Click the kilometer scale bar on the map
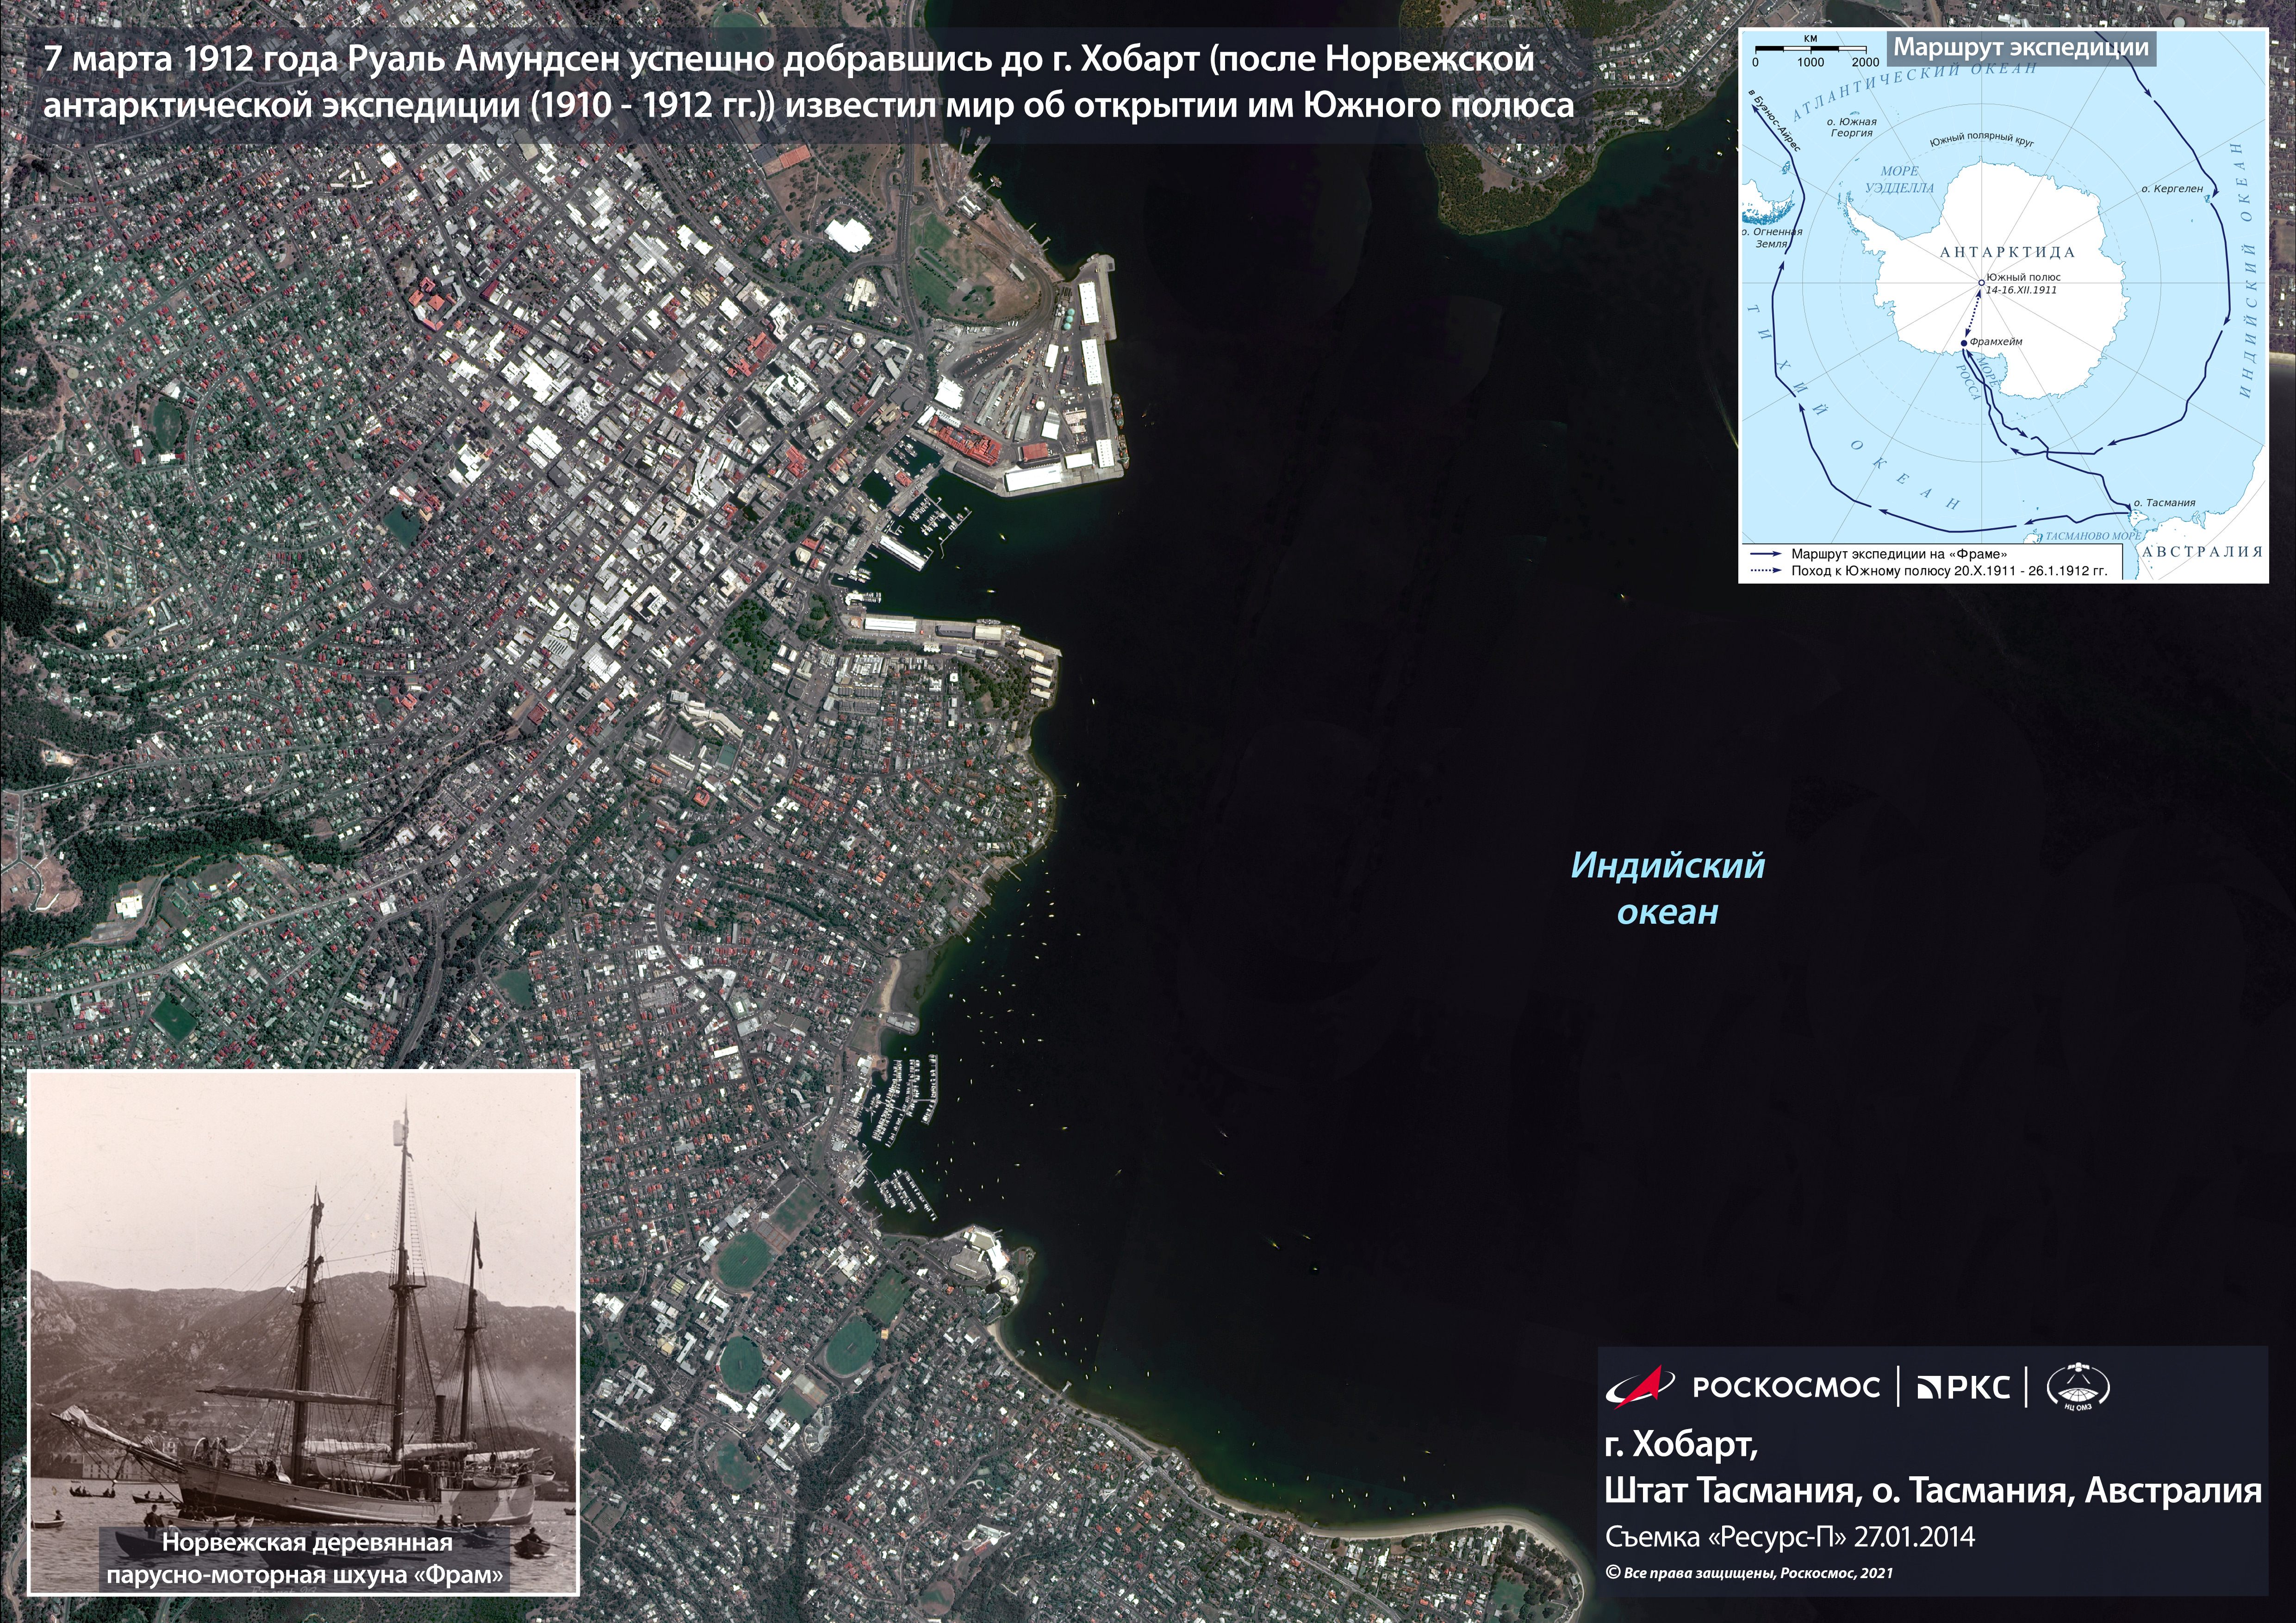The height and width of the screenshot is (1623, 2296). click(x=1810, y=49)
